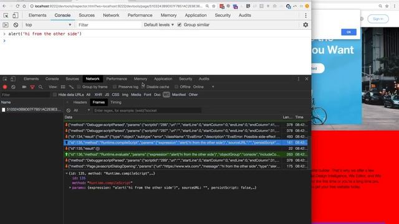This screenshot has height=224, width=399.
Task: Select the XHR request type filter
Action: 98,95
